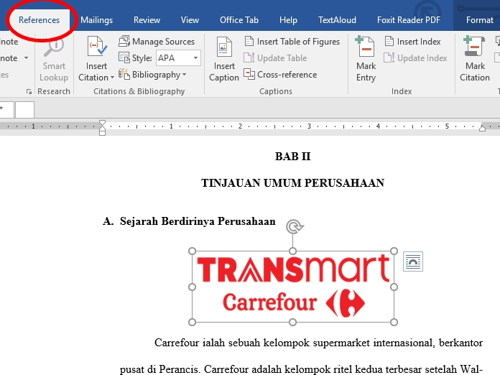Open the TextAloud tab

pos(337,20)
